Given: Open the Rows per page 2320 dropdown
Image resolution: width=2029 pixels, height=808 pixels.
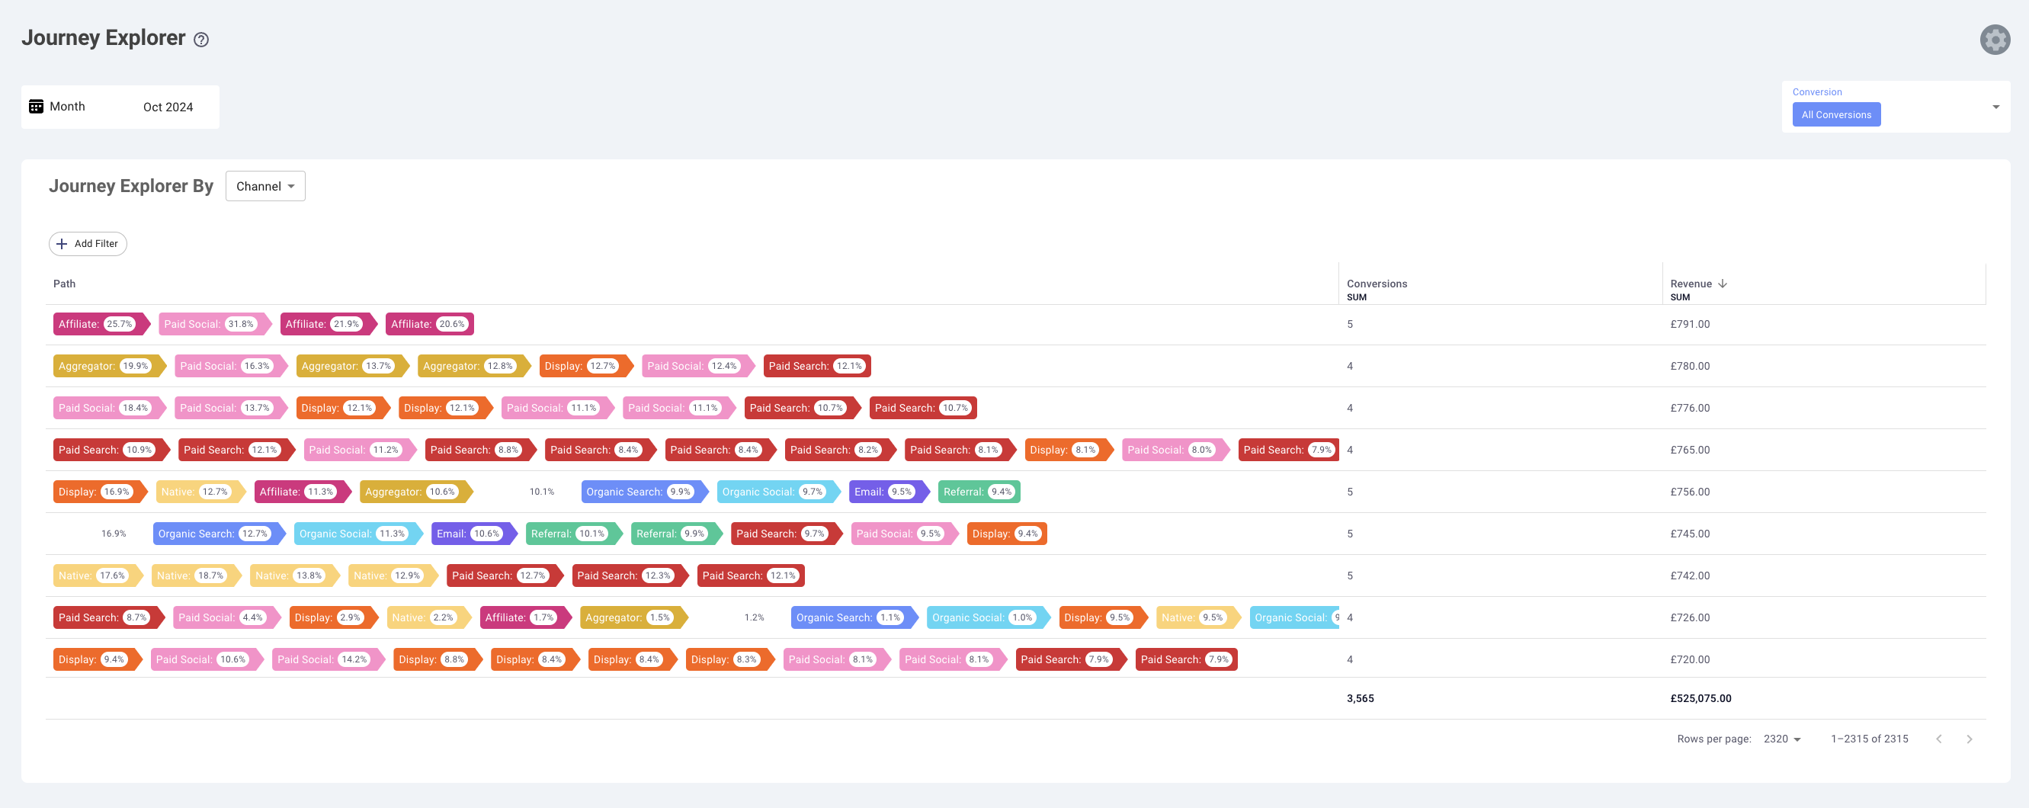Looking at the screenshot, I should click(1783, 739).
